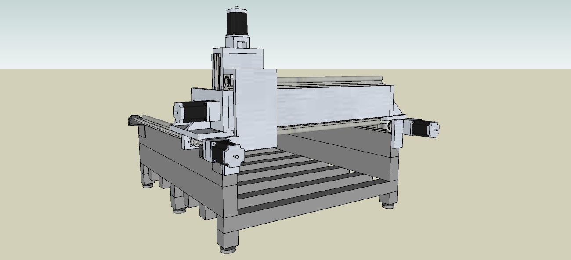This screenshot has height=260, width=571.
Task: Click the stepper motor left of the Z-axis plate
Action: [x=193, y=112]
